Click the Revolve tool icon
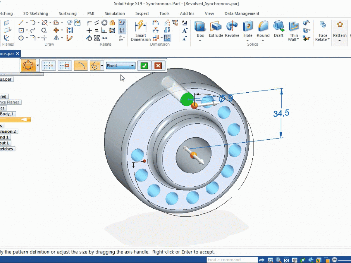 pos(232,29)
